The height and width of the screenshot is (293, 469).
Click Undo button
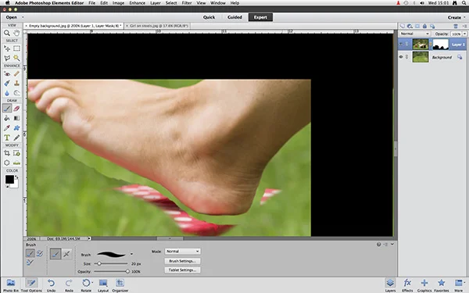[51, 285]
